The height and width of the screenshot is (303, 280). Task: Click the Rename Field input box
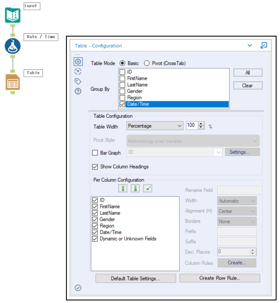pos(239,190)
